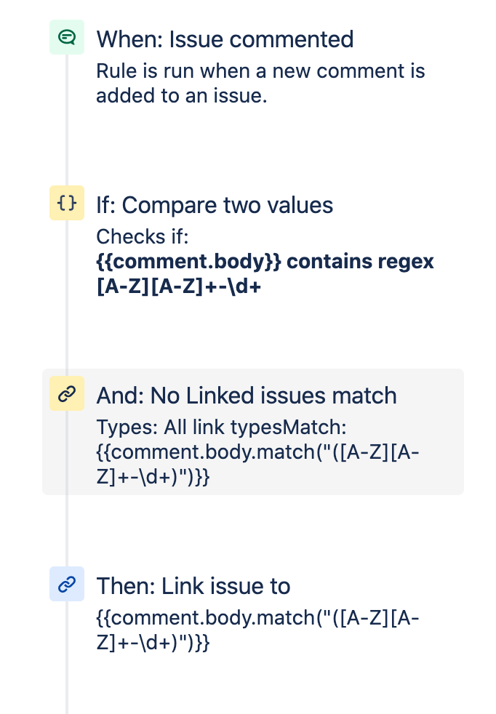This screenshot has height=714, width=496.
Task: Select the blue Link issue action icon
Action: click(67, 584)
